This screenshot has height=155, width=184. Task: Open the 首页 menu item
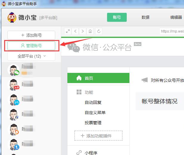(x=98, y=78)
